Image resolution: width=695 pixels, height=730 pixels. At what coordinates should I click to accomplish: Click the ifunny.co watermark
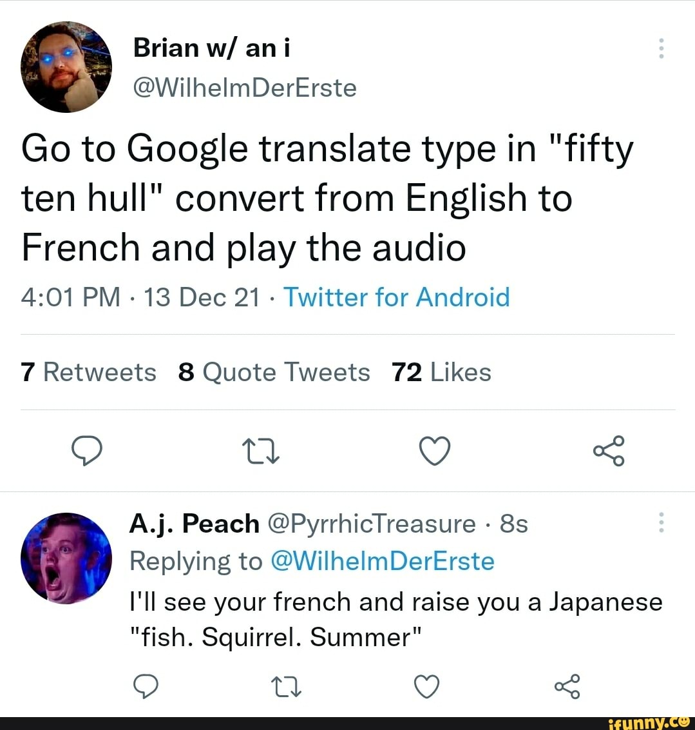coord(652,723)
